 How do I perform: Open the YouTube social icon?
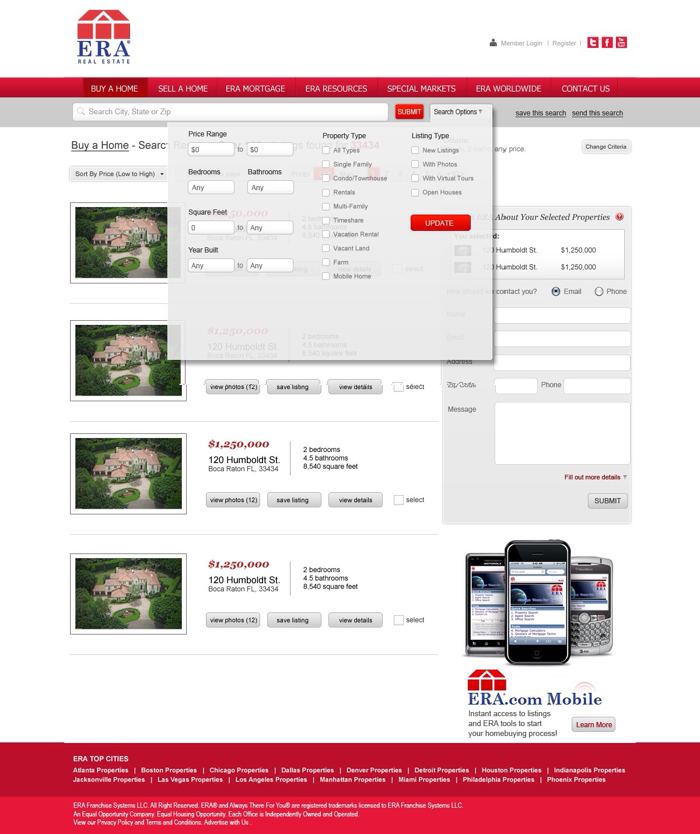621,43
